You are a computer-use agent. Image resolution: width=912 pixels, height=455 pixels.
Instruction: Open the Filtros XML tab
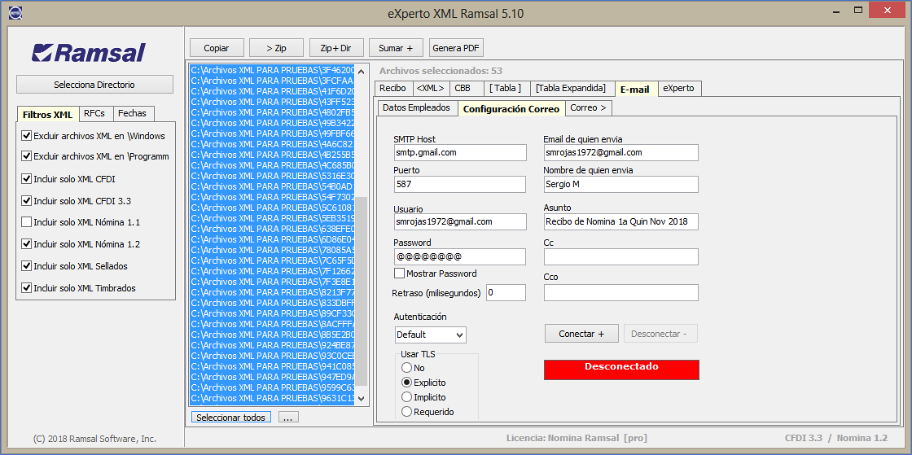tap(48, 115)
